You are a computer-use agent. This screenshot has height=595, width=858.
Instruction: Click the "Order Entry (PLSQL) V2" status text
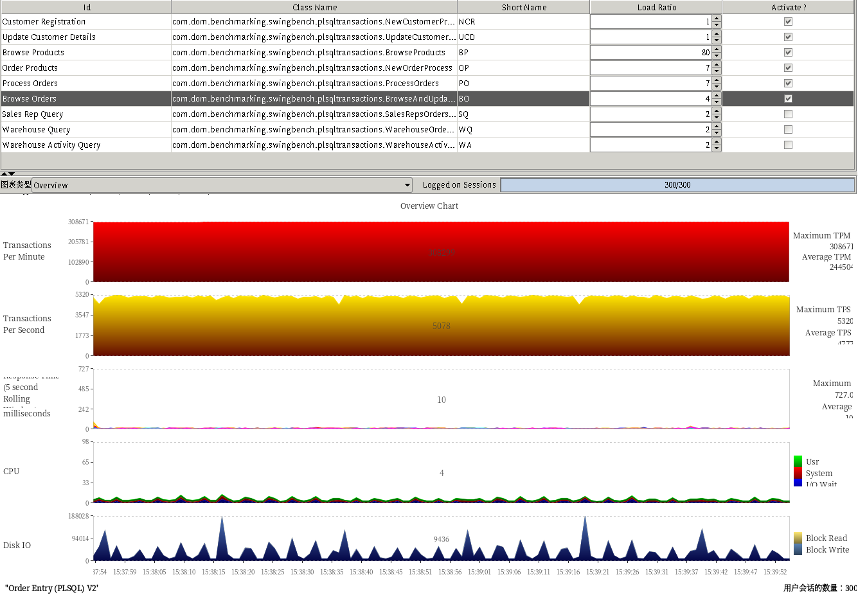click(x=51, y=588)
